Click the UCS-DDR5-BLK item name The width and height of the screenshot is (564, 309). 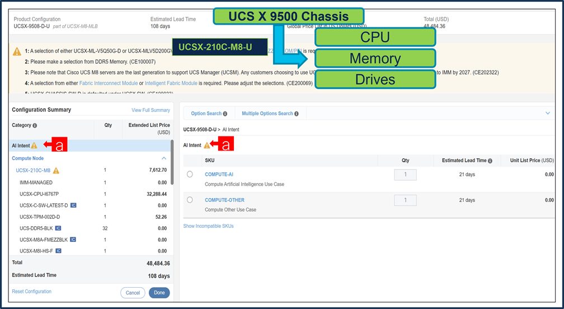click(36, 228)
